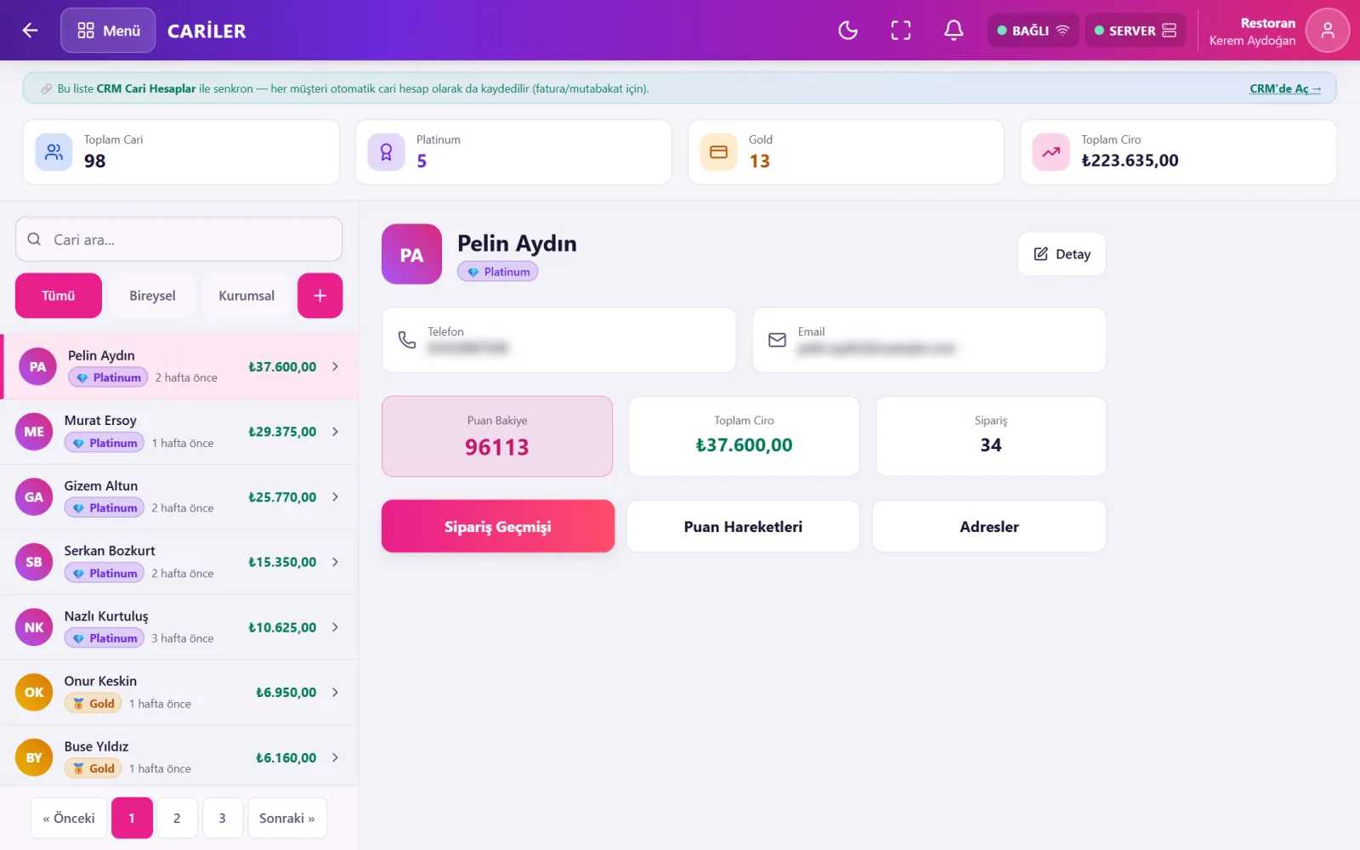The image size is (1360, 850).
Task: Open the Adresler tab
Action: click(989, 526)
